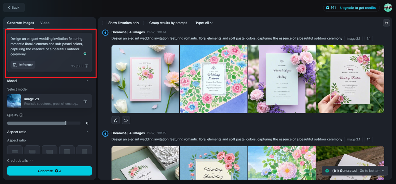Select the first aspect ratio option
The width and height of the screenshot is (396, 184).
pos(15,150)
